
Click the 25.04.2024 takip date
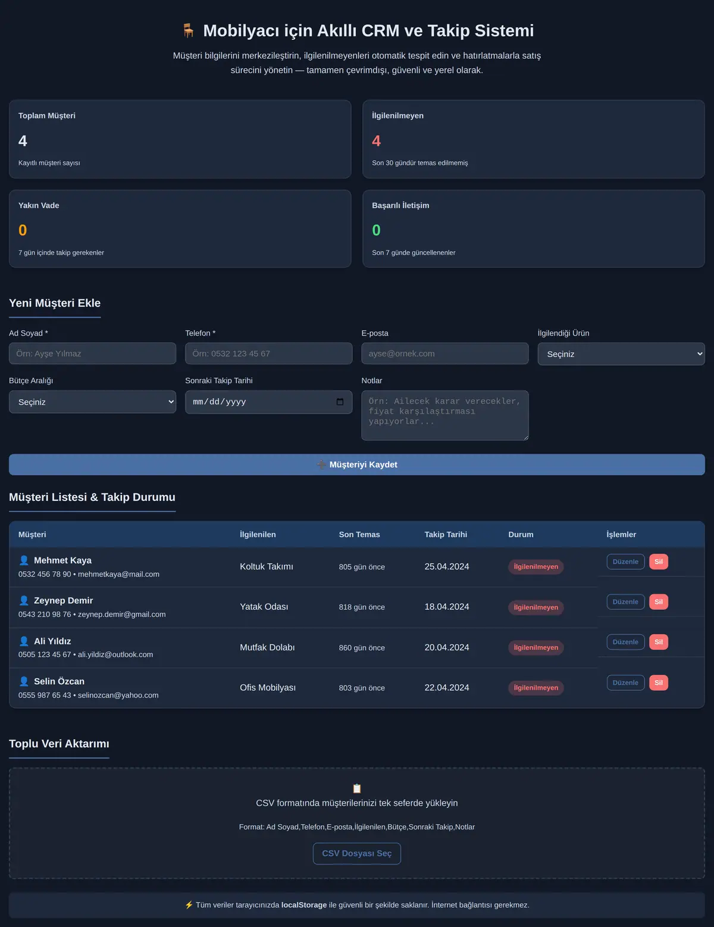[x=447, y=566]
